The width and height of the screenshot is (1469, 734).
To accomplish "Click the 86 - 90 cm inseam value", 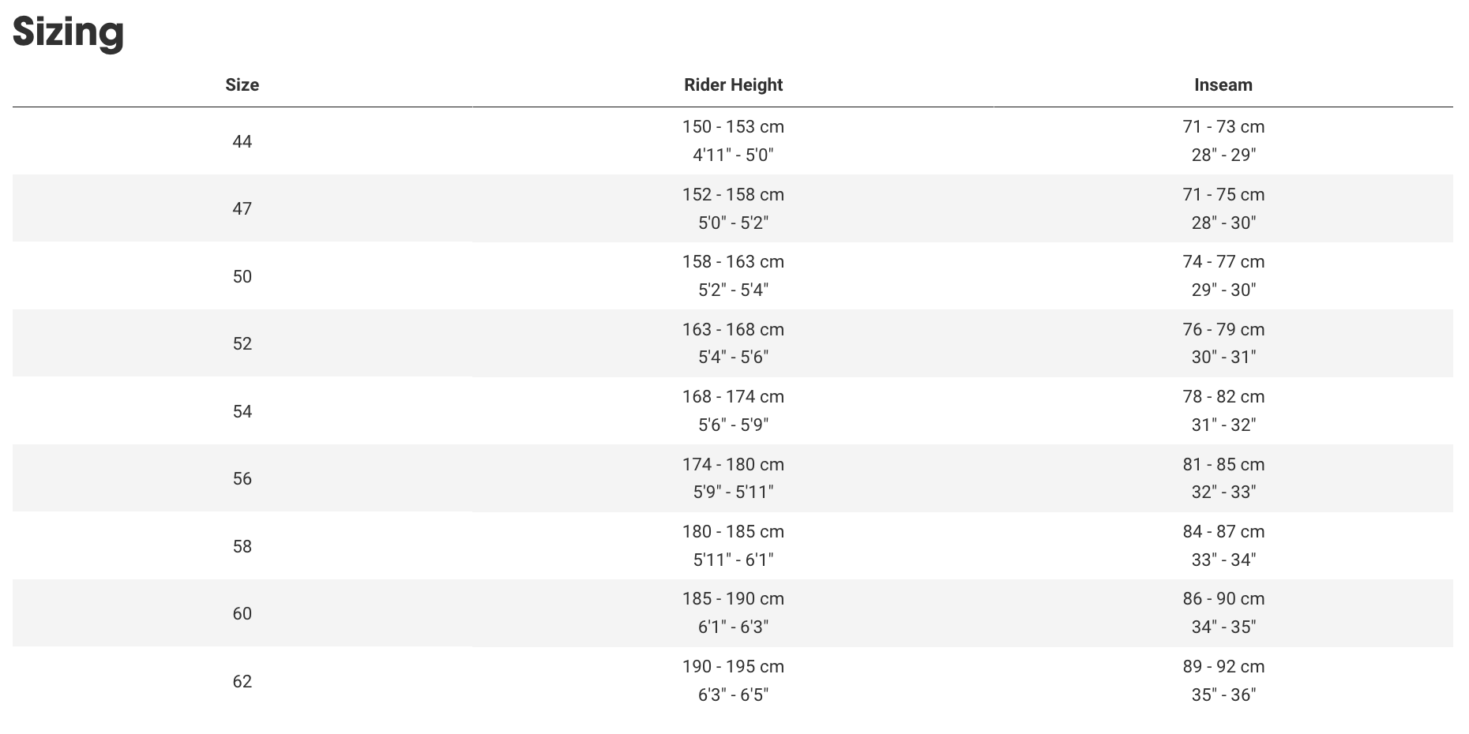I will coord(1223,599).
